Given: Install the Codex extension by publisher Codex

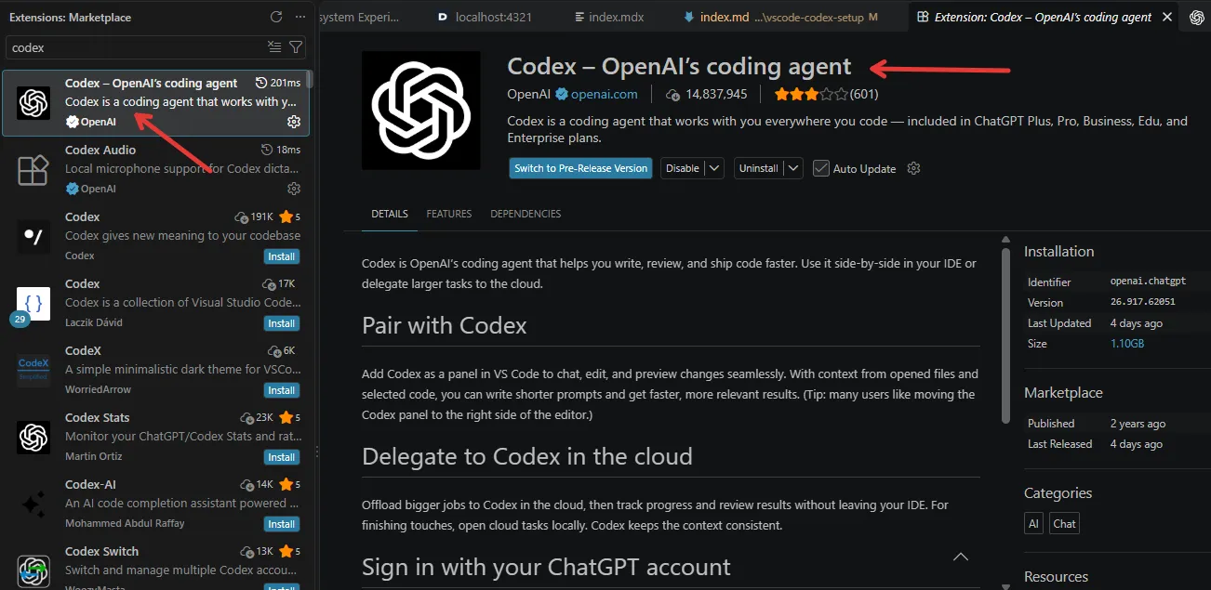Looking at the screenshot, I should [x=282, y=256].
